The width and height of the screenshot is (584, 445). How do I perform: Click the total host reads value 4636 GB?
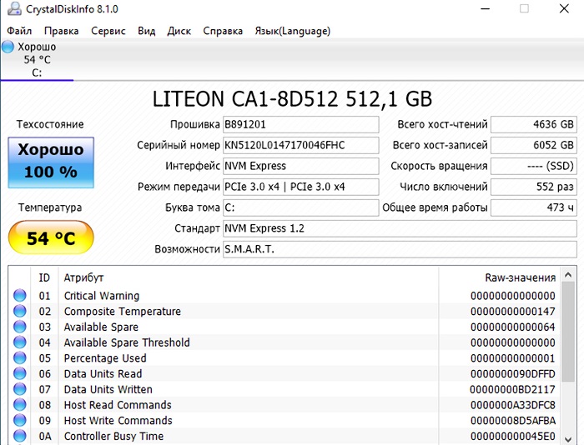534,124
